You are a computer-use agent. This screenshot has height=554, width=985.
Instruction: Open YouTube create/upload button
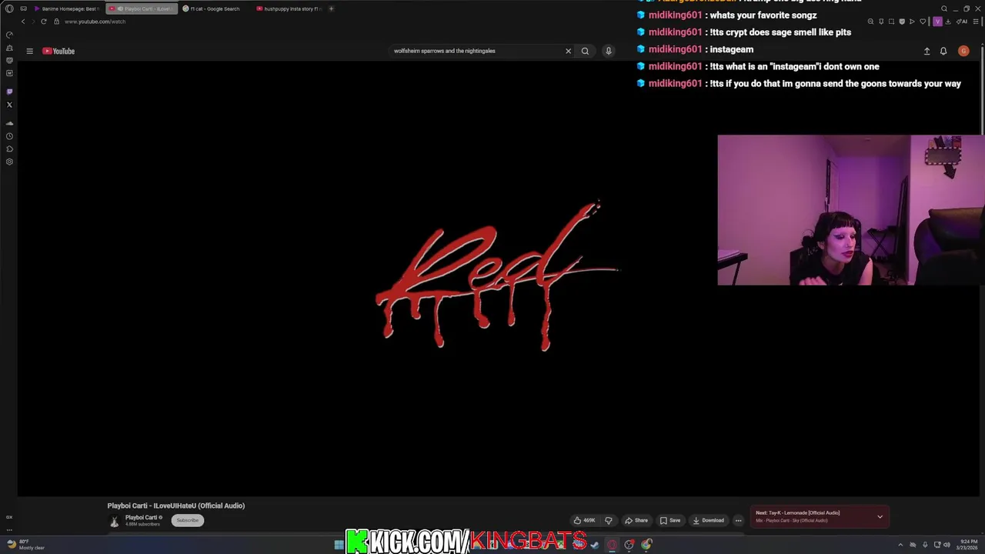pyautogui.click(x=927, y=51)
